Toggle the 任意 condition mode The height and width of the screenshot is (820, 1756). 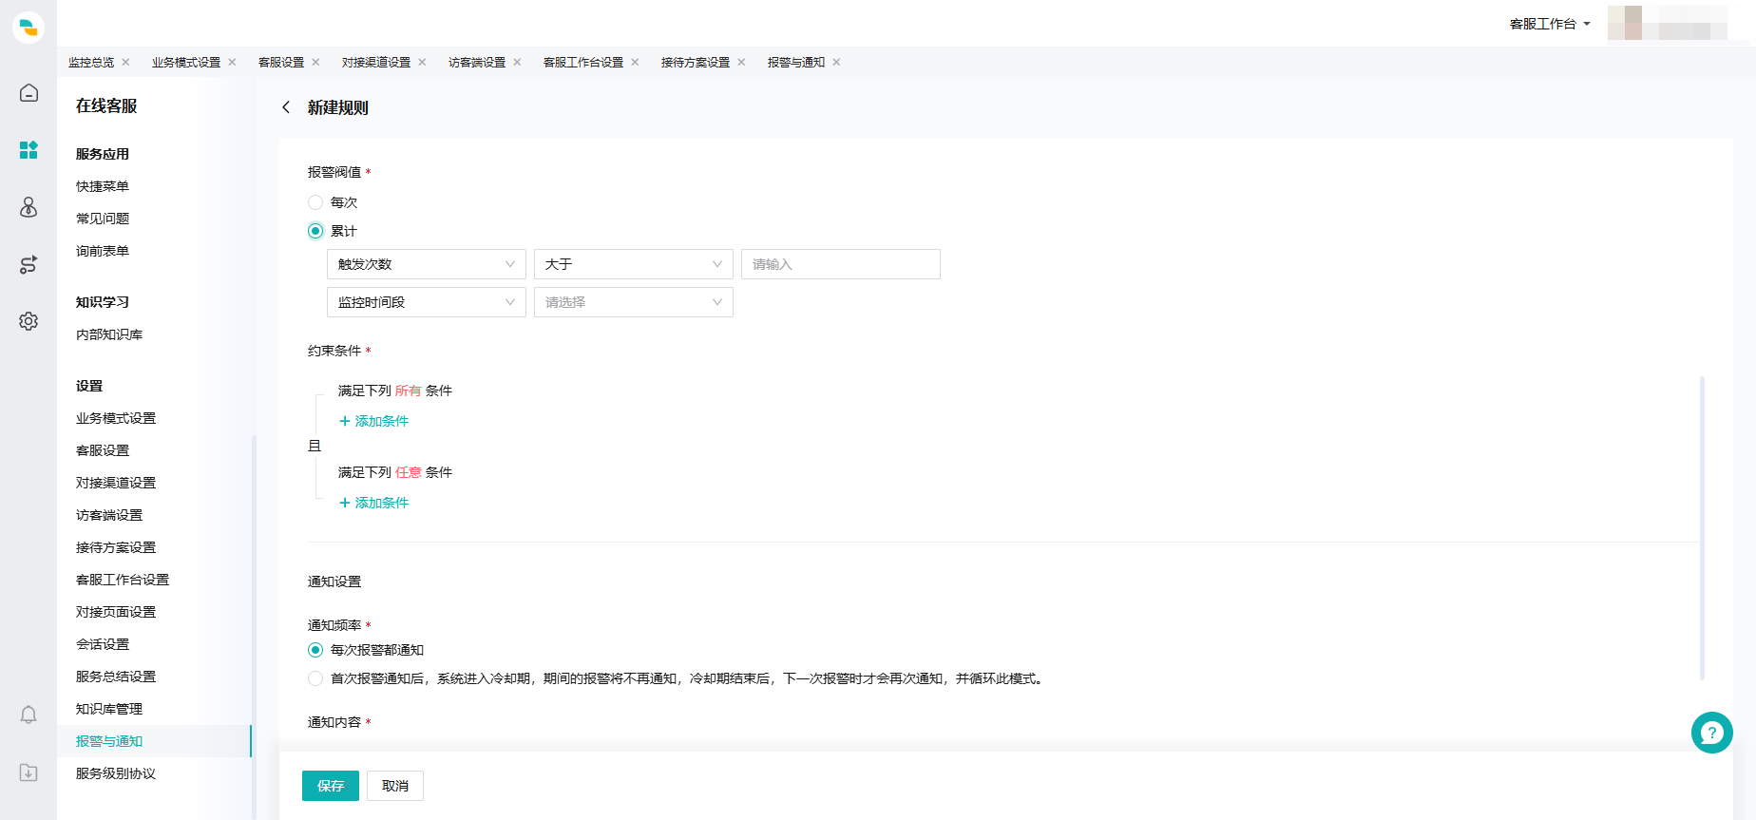[408, 472]
